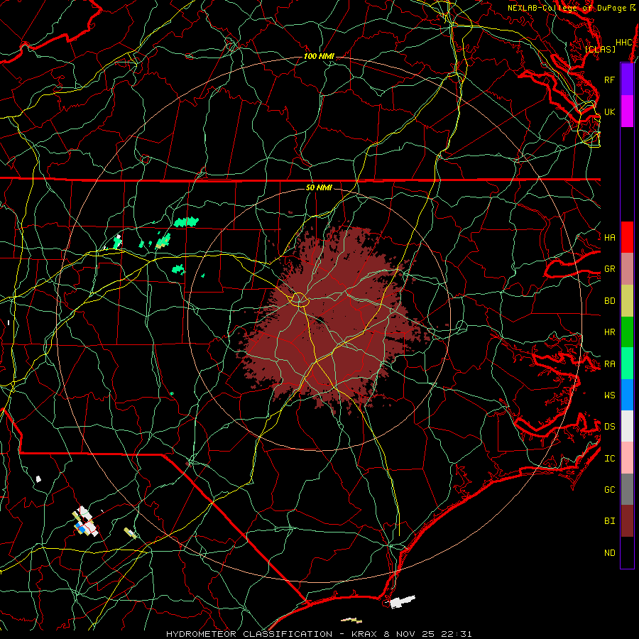Click the 50 NMI range ring label
Screen dimensions: 639x639
(319, 187)
